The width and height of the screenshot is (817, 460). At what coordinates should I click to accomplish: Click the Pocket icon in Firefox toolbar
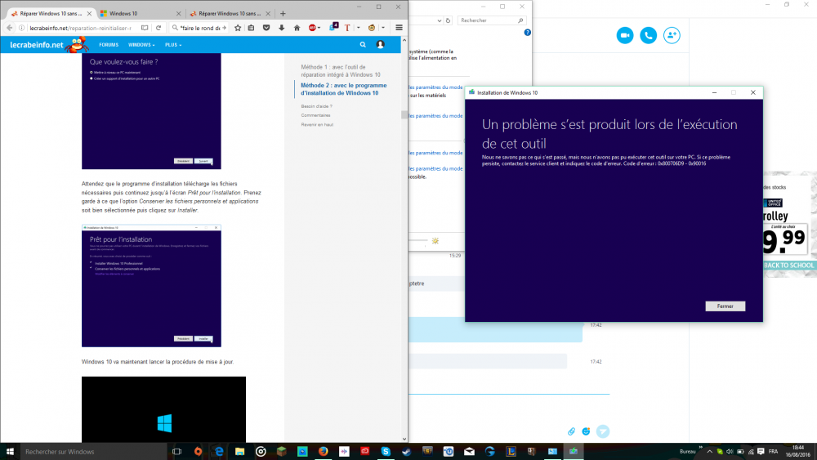[267, 27]
